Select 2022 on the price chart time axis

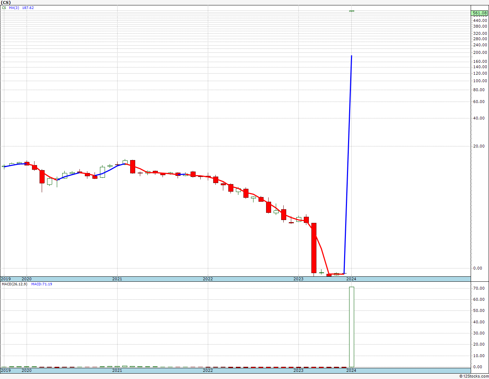pos(208,279)
